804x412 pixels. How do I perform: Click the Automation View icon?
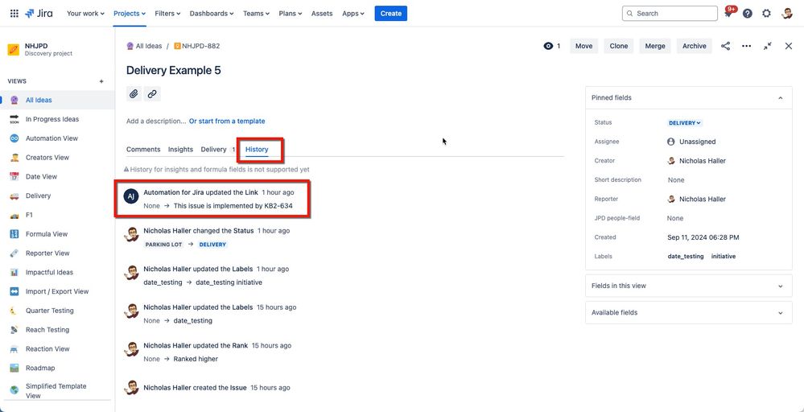[x=14, y=138]
